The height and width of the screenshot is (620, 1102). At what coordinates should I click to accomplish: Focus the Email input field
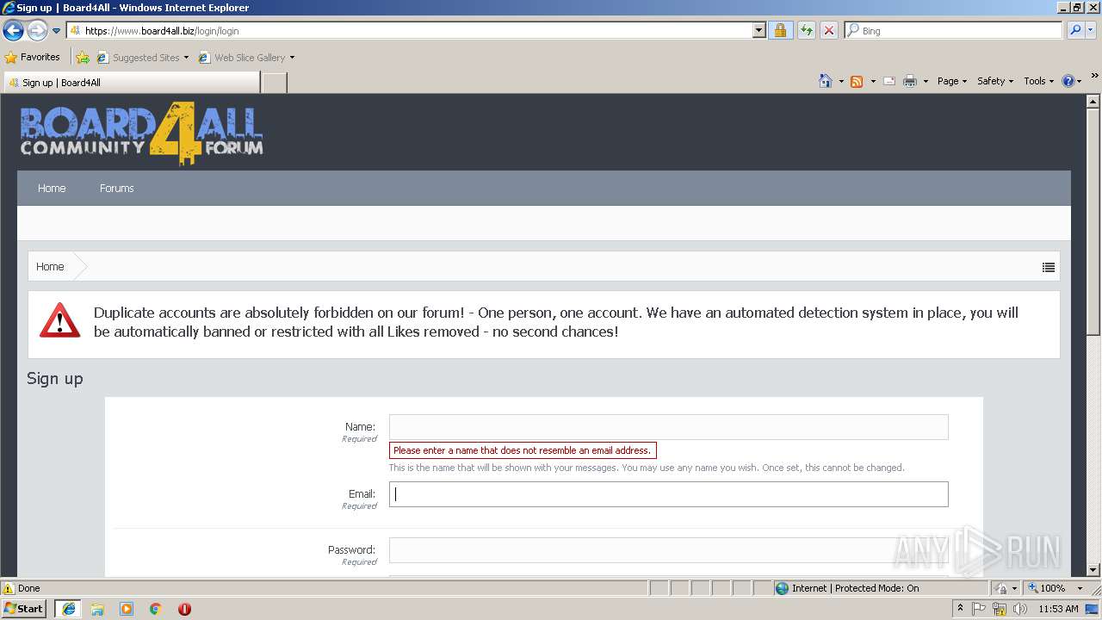point(668,494)
